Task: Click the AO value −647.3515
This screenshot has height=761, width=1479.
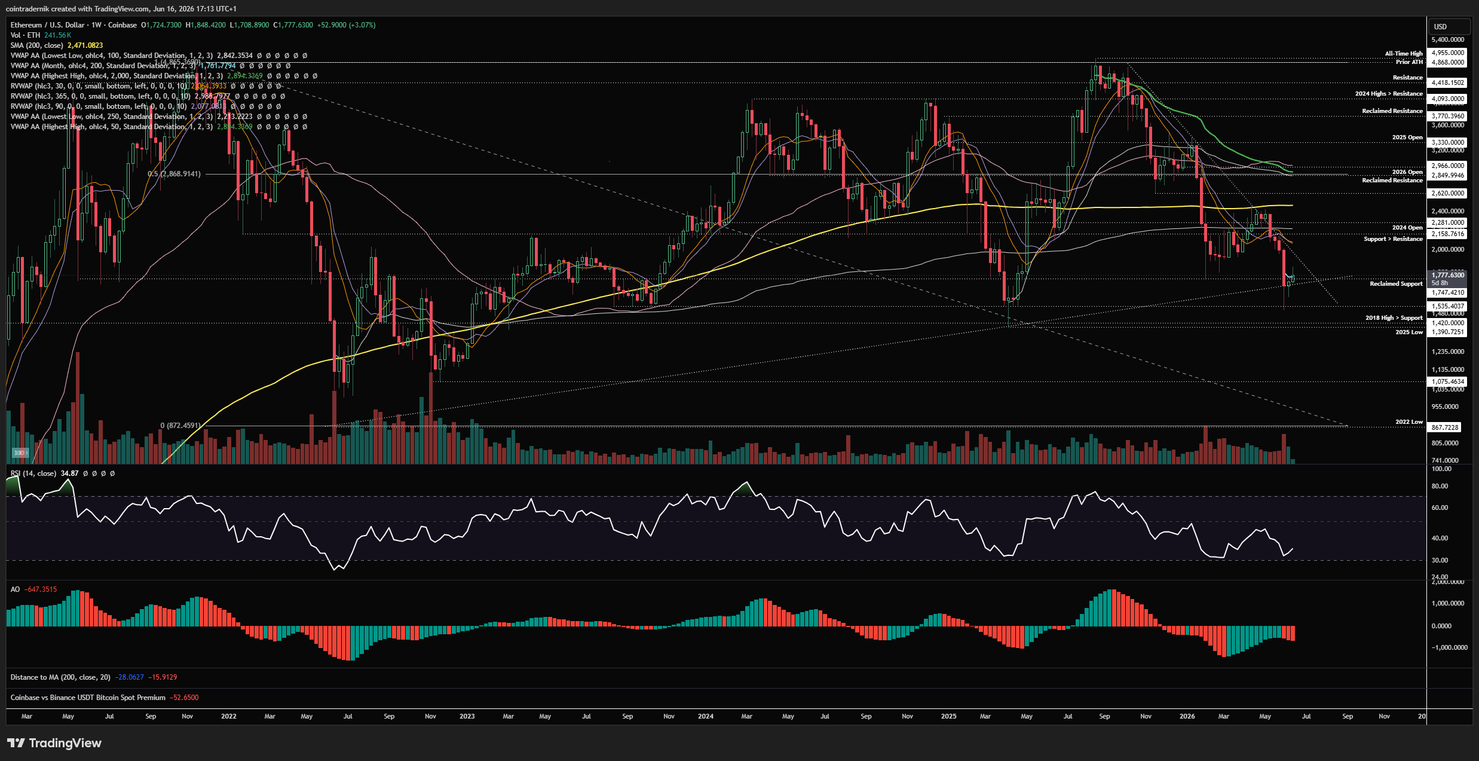Action: pos(41,589)
